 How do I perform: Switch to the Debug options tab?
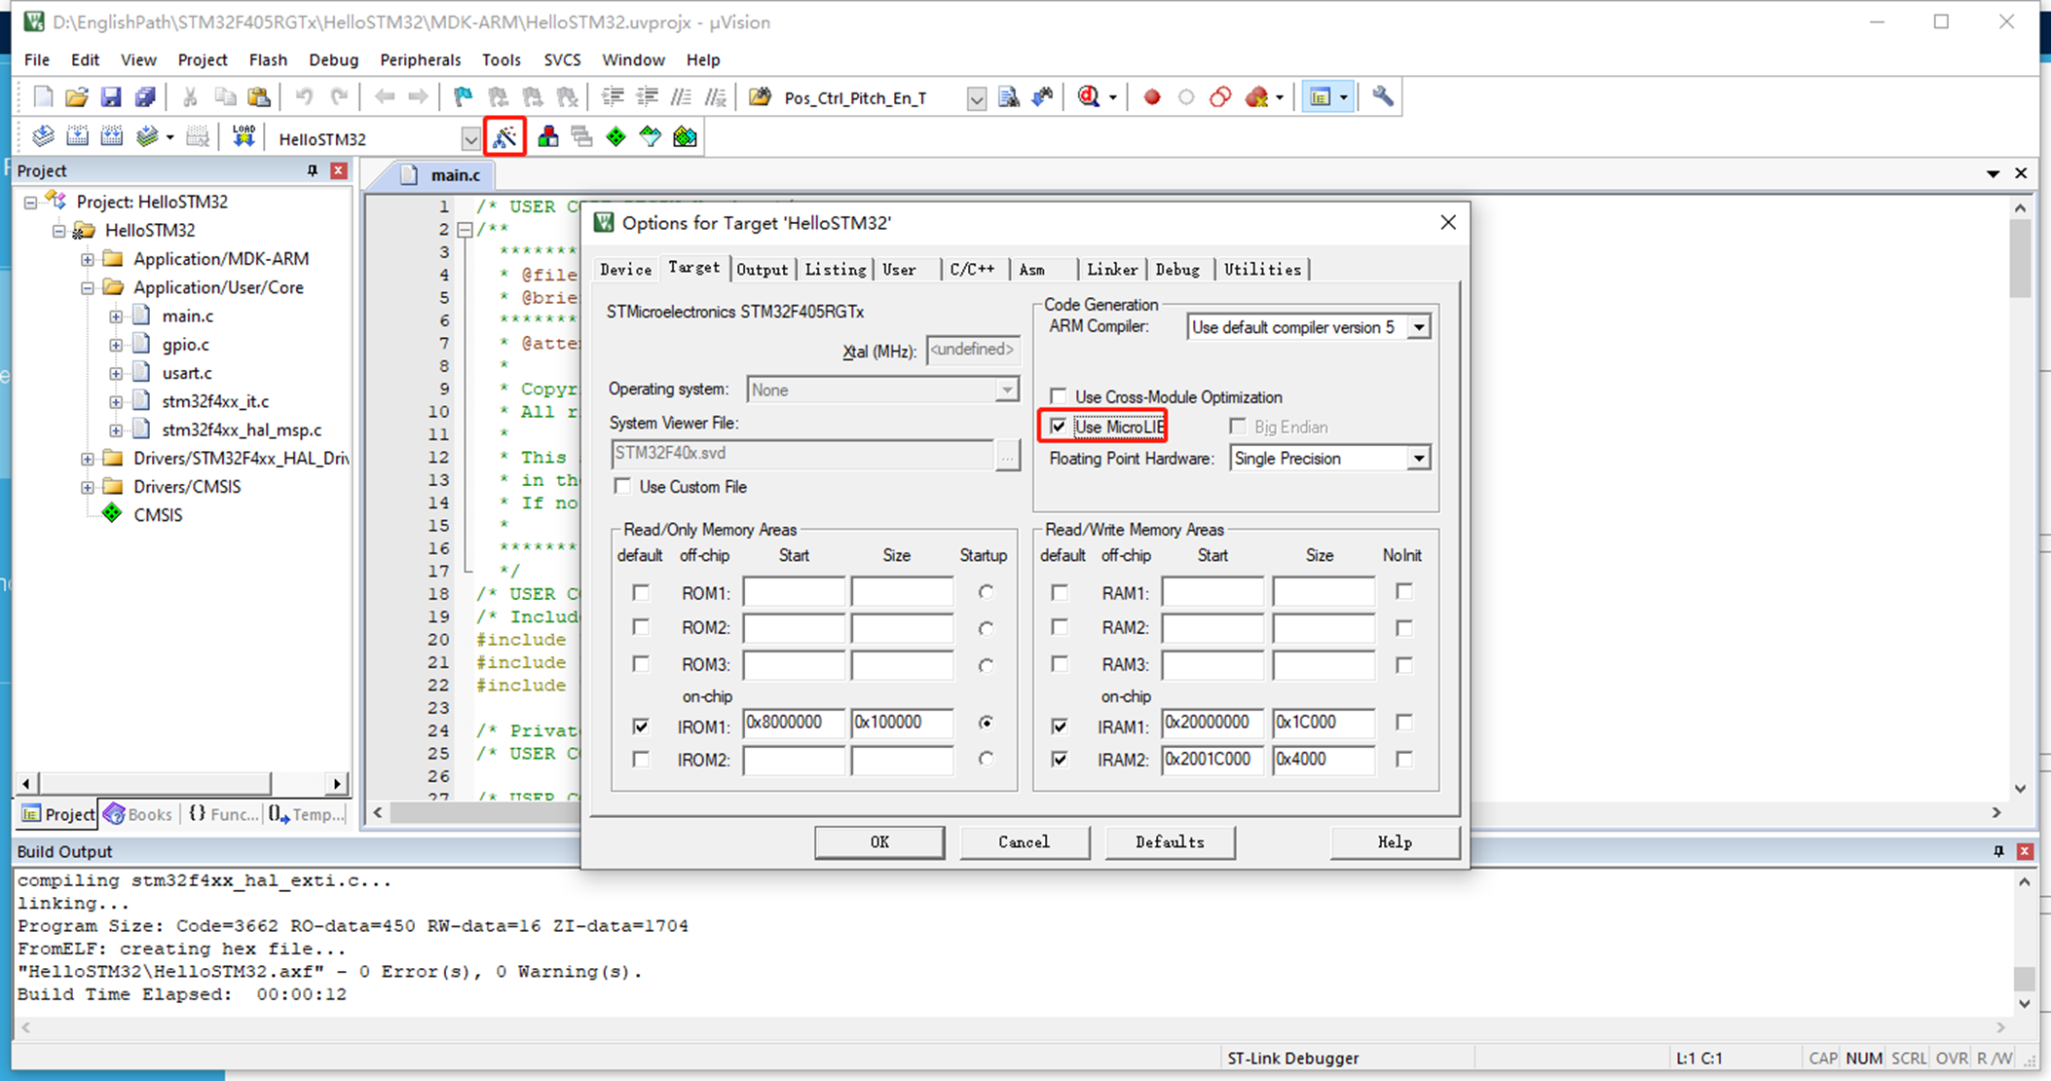pos(1177,269)
